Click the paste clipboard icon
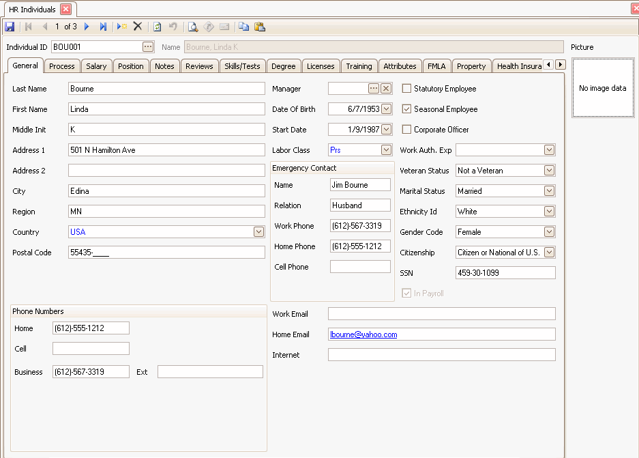 pos(260,27)
